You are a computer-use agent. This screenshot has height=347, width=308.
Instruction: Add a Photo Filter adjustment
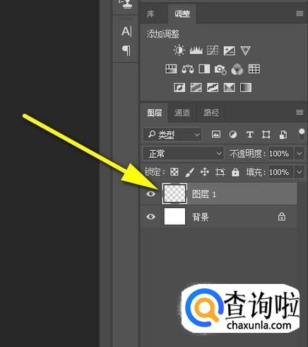(x=220, y=69)
